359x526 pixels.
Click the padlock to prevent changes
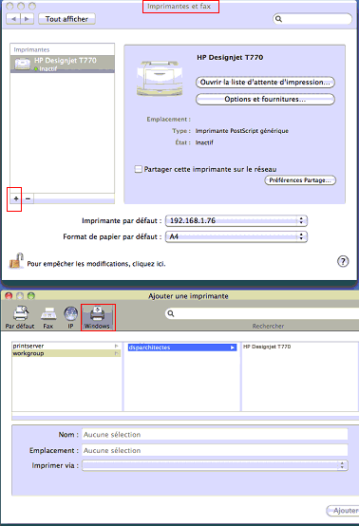click(16, 261)
